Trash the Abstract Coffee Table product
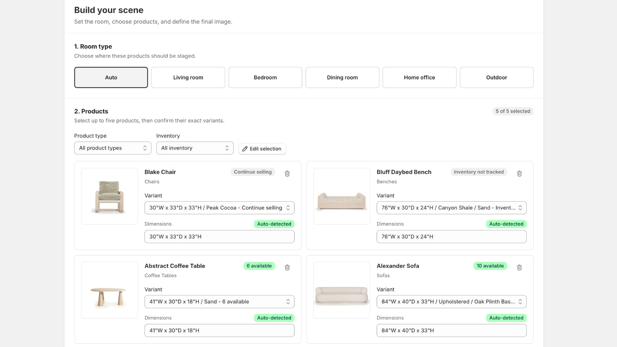Screen dimensions: 617x347 287,267
